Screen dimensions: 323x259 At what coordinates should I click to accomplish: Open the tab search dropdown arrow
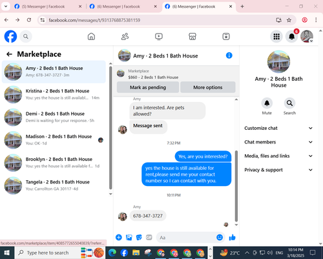click(6, 6)
